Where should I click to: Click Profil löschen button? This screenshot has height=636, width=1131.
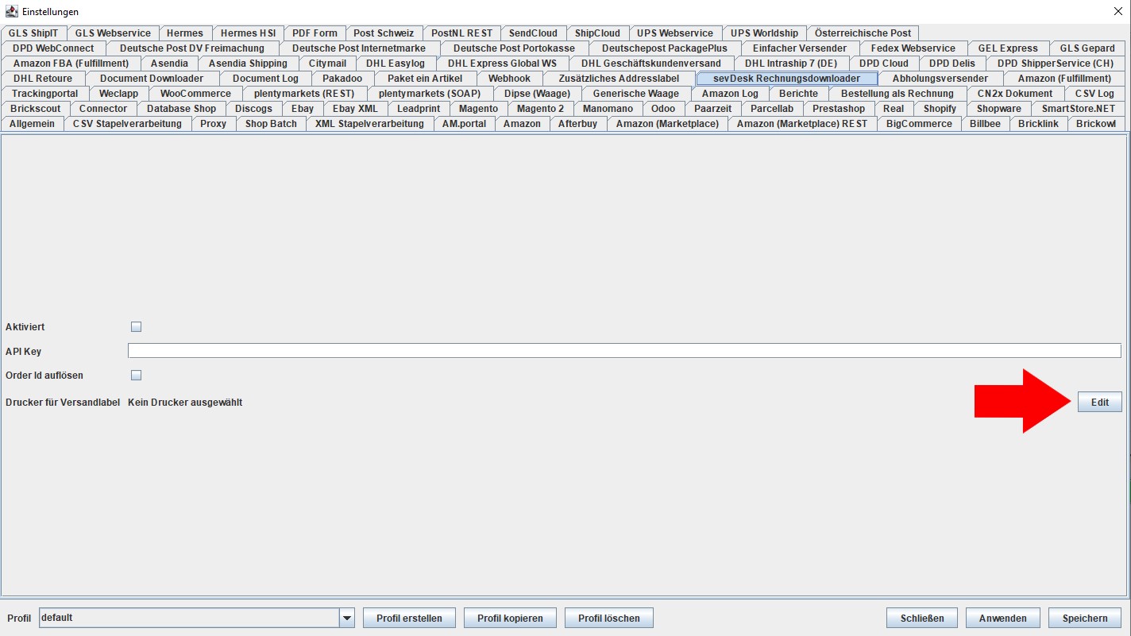[608, 618]
